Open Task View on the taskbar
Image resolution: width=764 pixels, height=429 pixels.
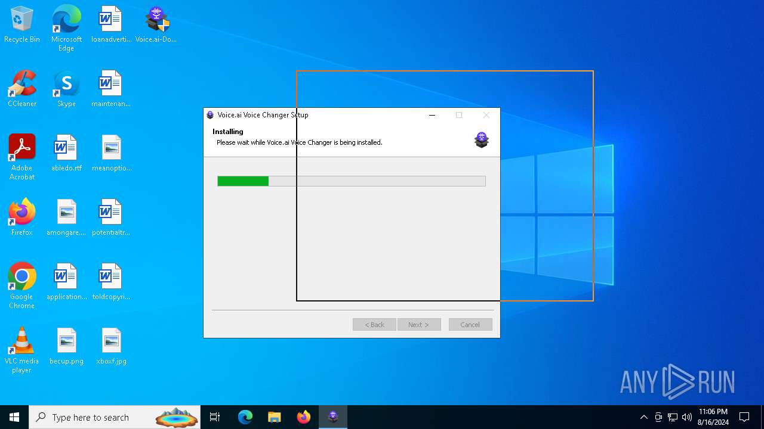pyautogui.click(x=215, y=417)
